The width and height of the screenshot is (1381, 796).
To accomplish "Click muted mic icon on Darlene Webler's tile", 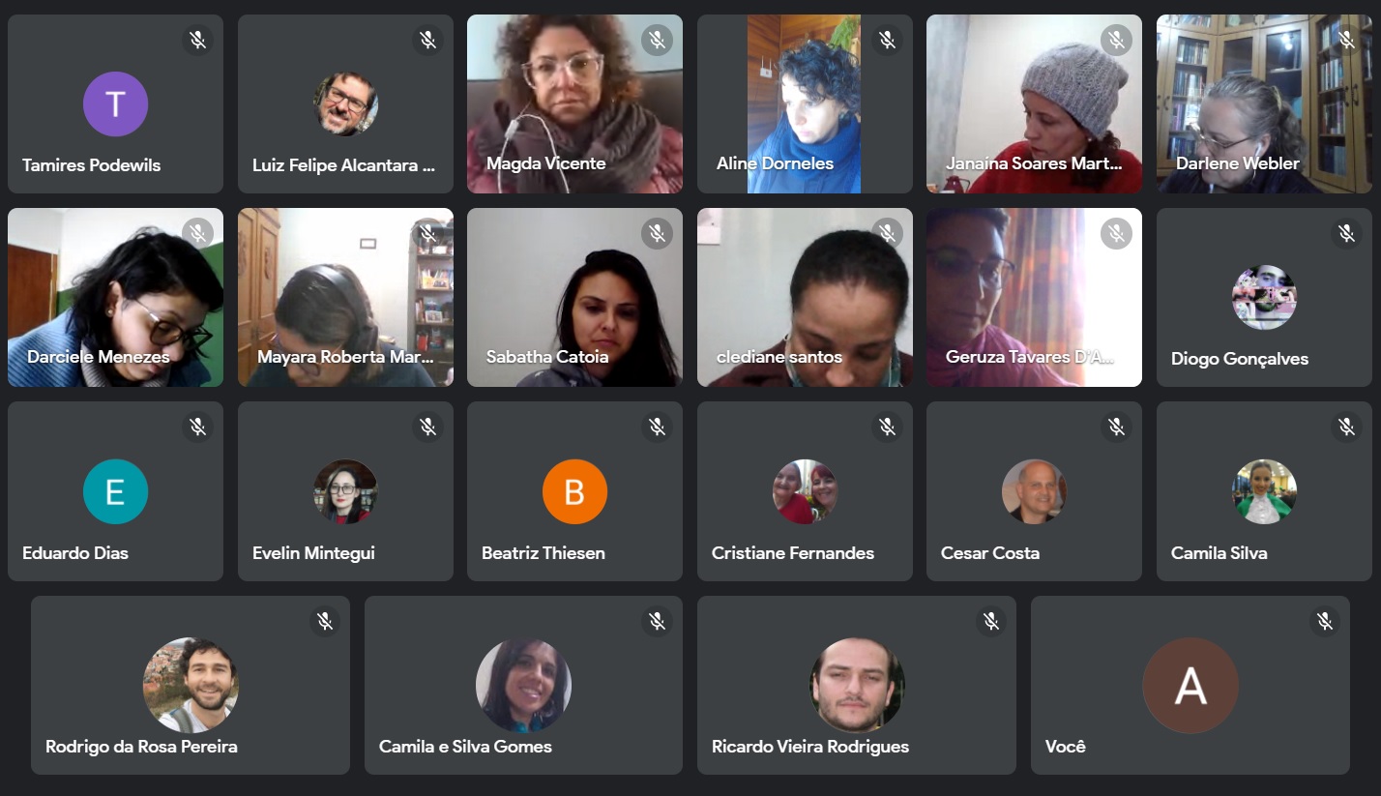I will point(1346,40).
